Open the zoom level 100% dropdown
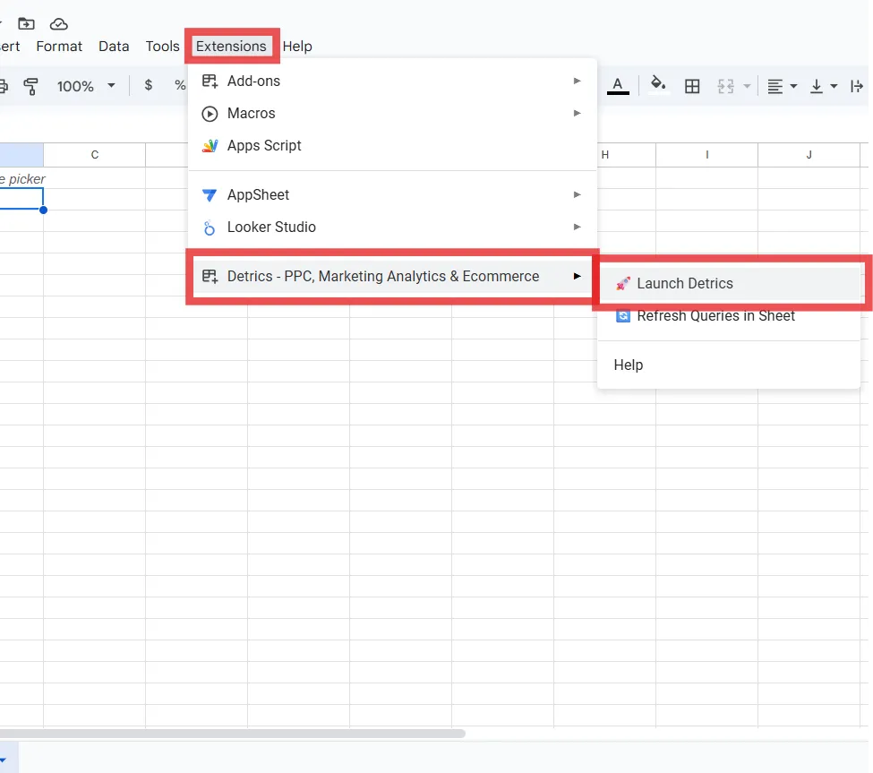This screenshot has width=873, height=773. tap(86, 86)
